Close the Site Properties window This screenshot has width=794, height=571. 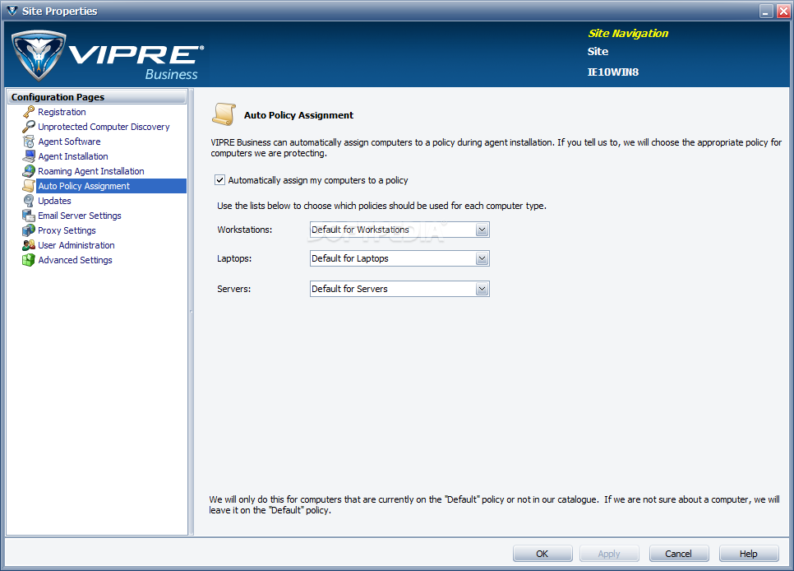point(783,12)
